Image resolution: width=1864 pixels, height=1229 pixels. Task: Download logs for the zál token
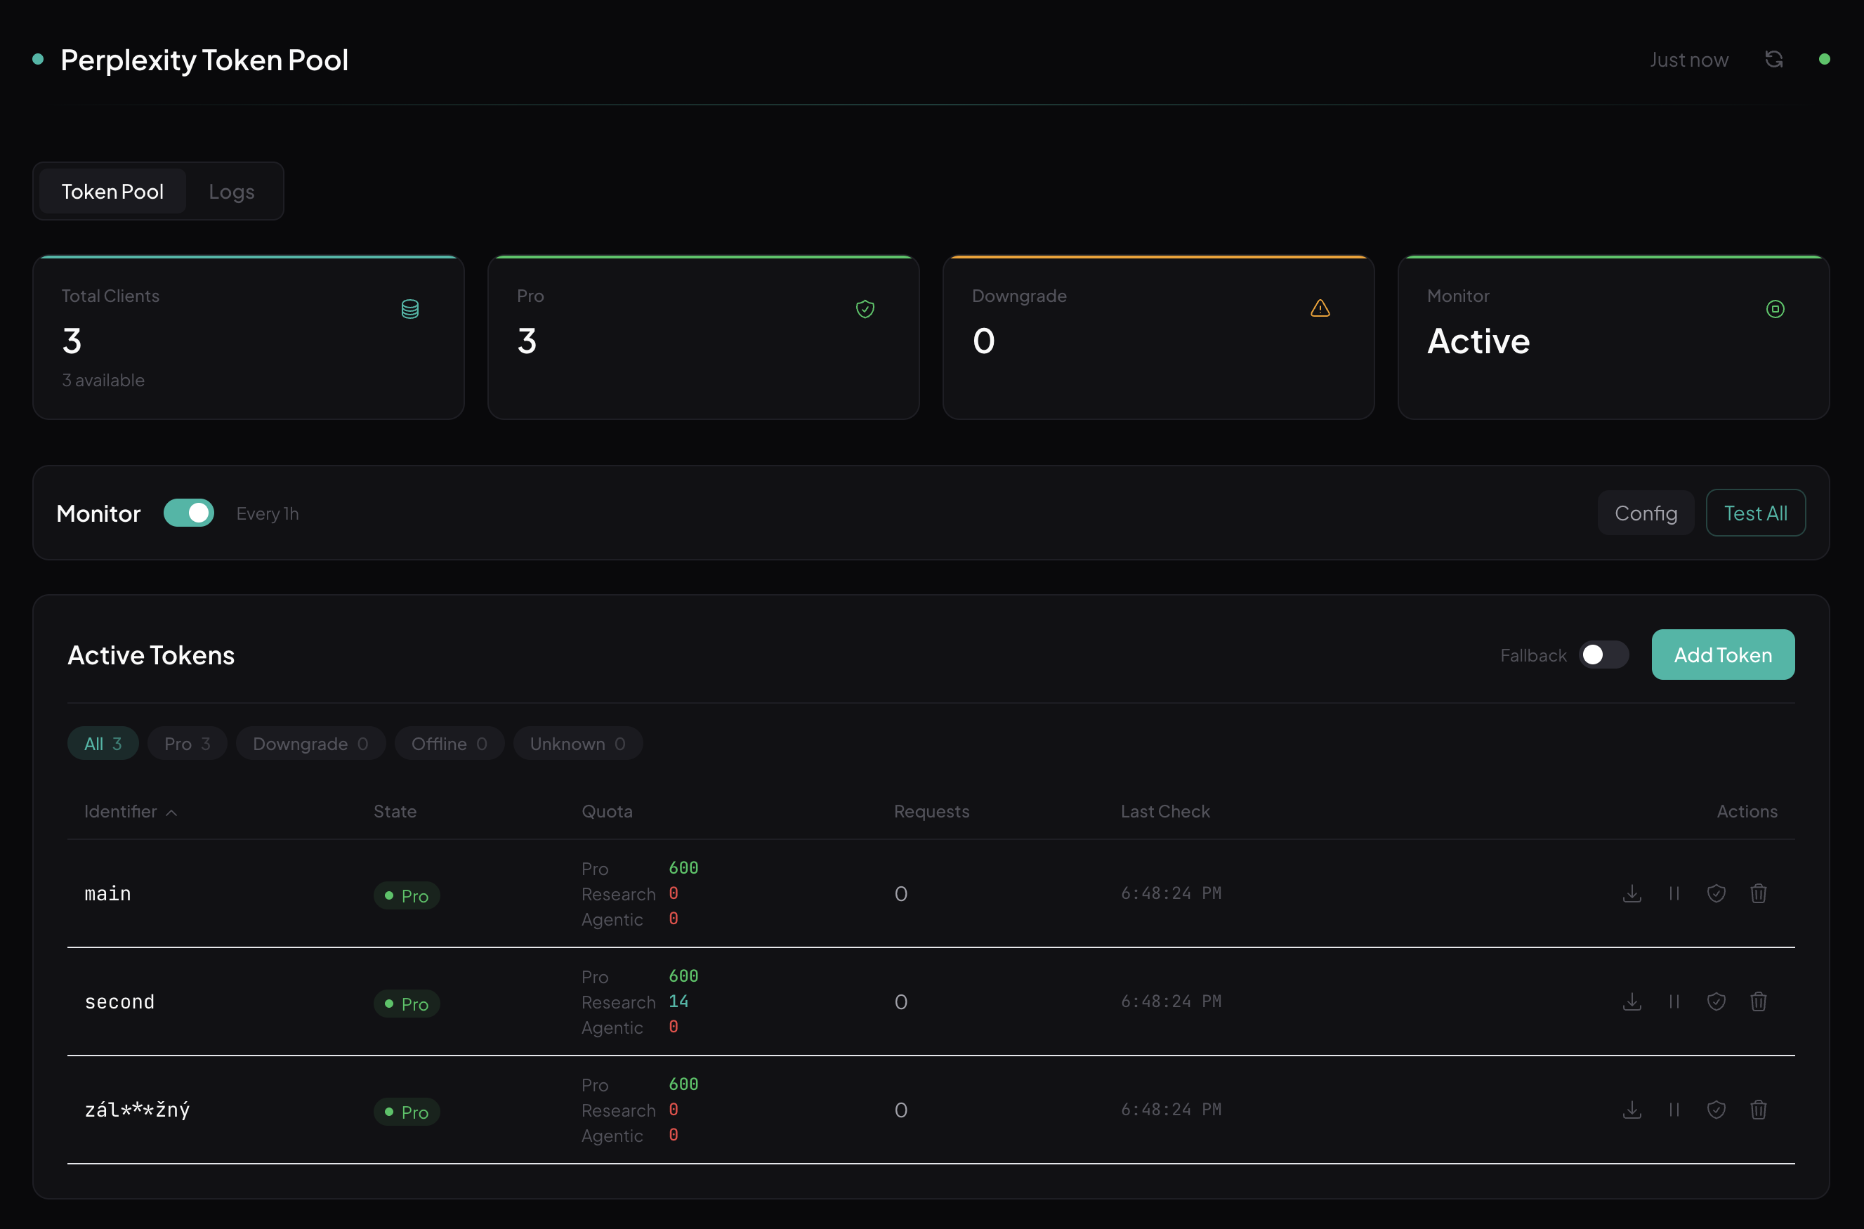pos(1632,1110)
